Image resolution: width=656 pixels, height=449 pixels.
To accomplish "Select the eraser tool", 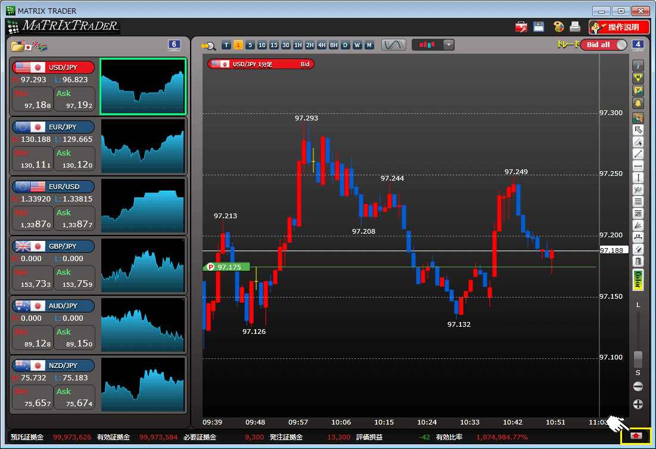I will tap(638, 249).
